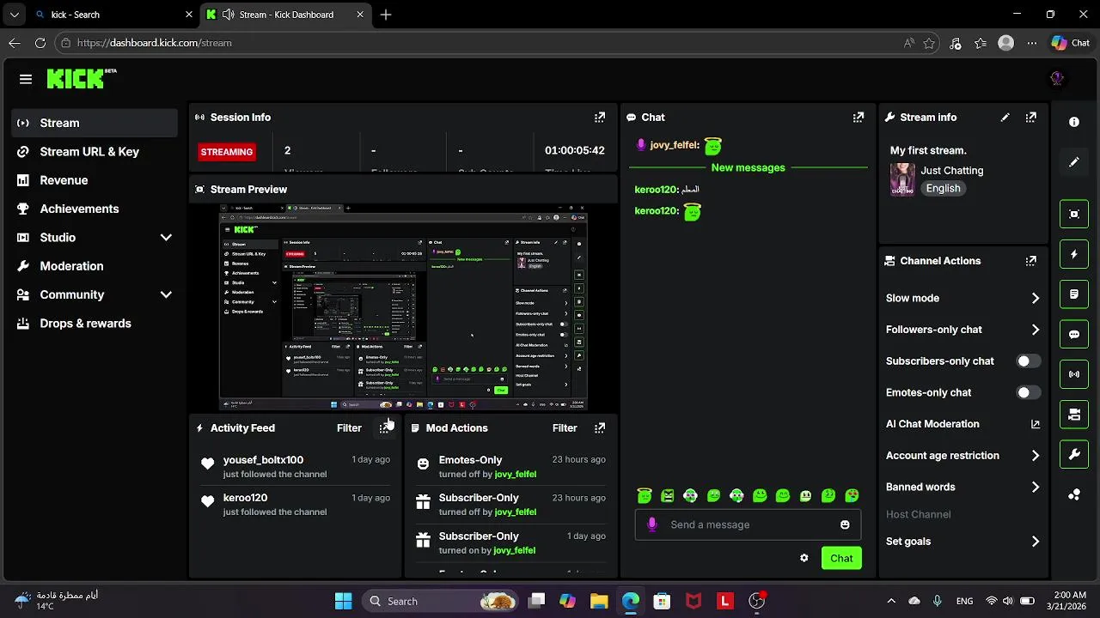Pop out the Channel Actions panel
Image resolution: width=1100 pixels, height=618 pixels.
point(1031,261)
